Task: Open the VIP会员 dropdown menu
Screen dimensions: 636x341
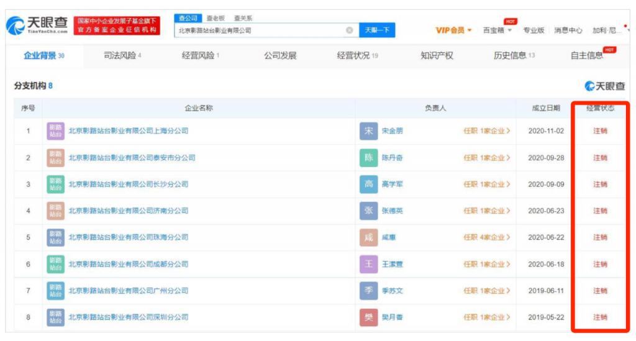Action: (x=453, y=30)
